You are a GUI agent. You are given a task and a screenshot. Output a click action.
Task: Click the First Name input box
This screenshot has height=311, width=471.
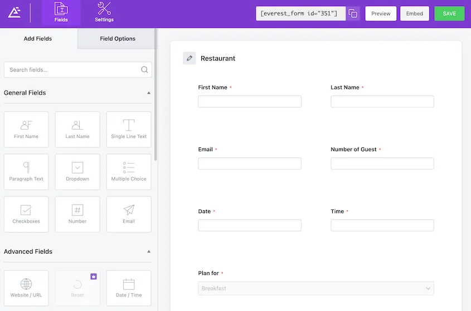point(250,101)
